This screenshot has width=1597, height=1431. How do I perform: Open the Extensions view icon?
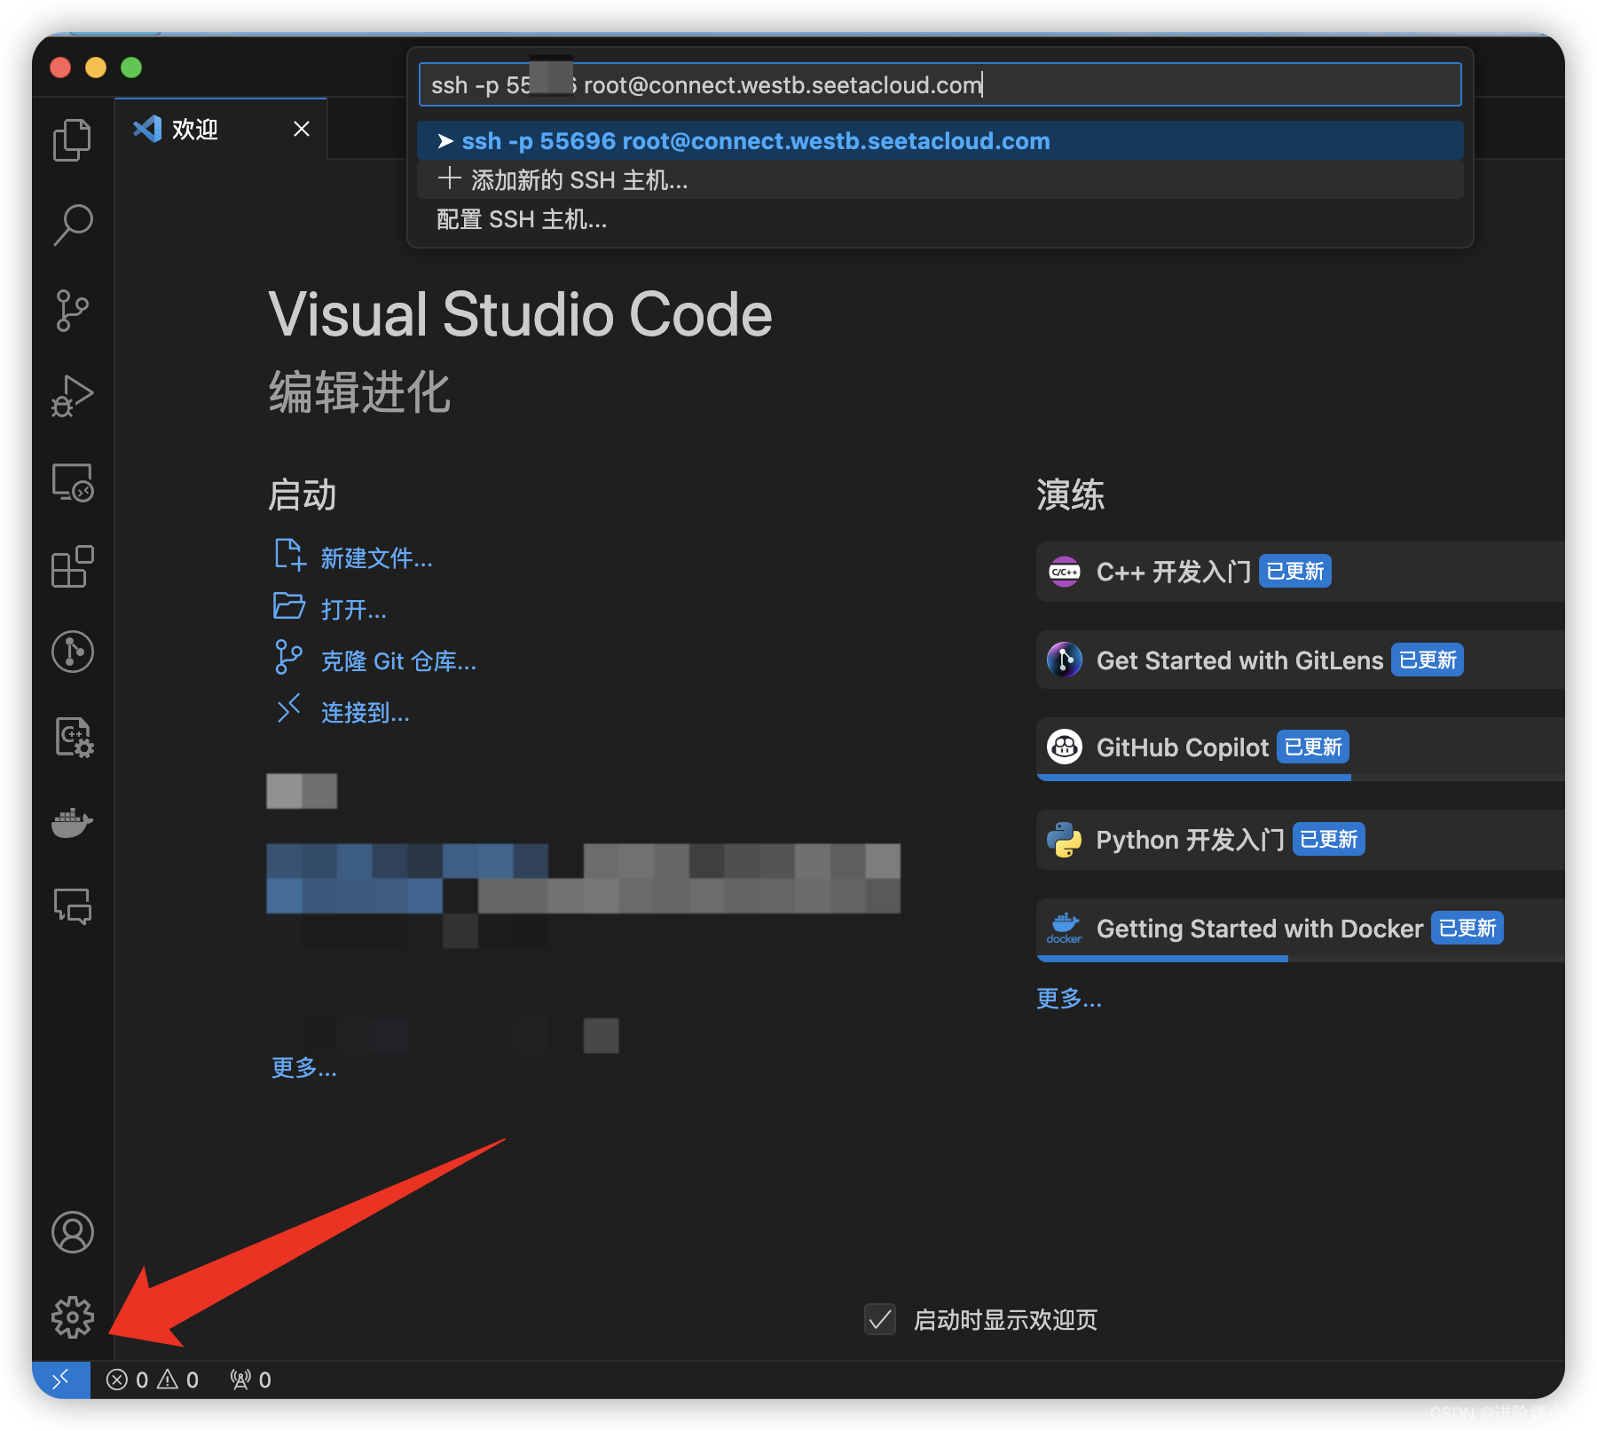(x=73, y=566)
